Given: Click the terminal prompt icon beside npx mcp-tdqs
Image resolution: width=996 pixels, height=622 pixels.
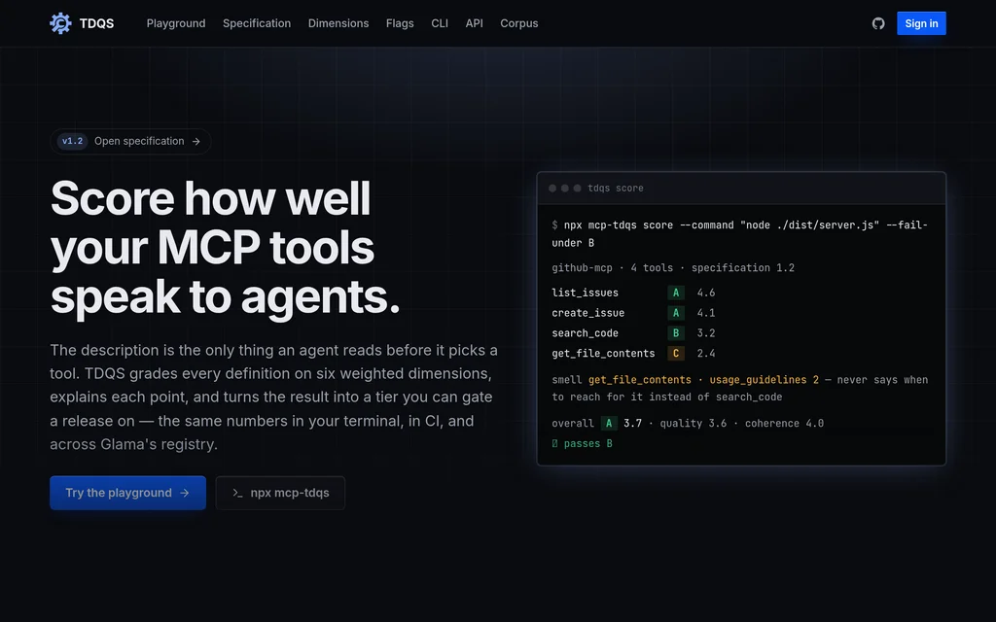Looking at the screenshot, I should coord(237,493).
